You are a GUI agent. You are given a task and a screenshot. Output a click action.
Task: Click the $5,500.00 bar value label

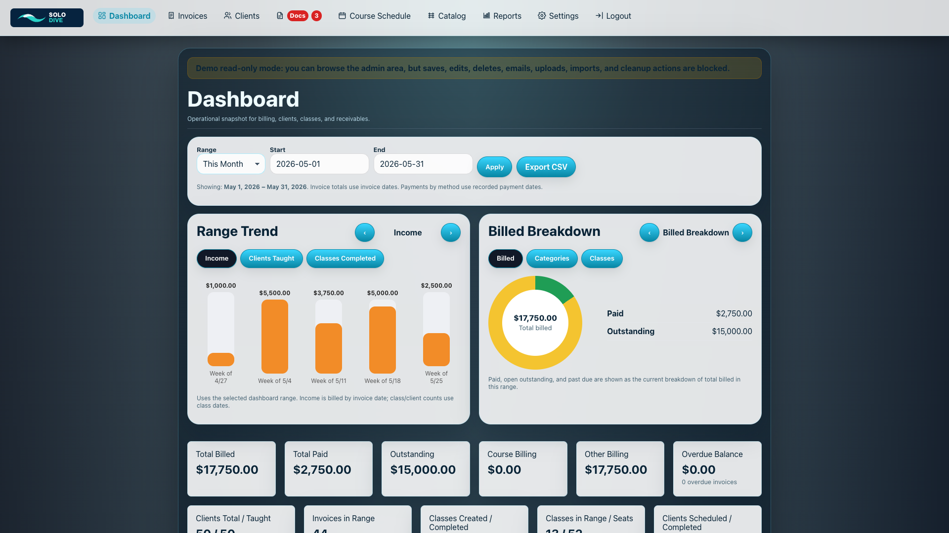[275, 293]
